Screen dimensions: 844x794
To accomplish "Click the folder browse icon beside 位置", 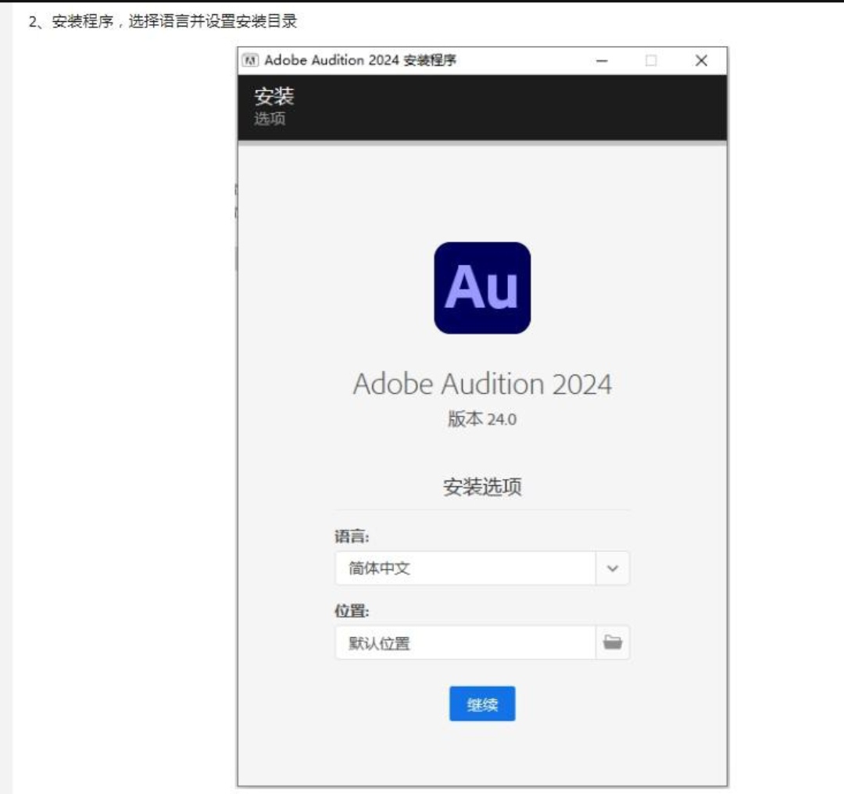I will coord(613,642).
